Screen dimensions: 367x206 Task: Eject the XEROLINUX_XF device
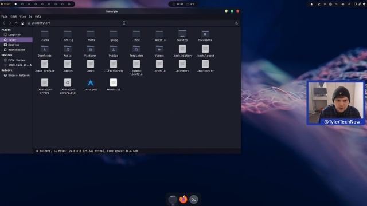(x=30, y=65)
